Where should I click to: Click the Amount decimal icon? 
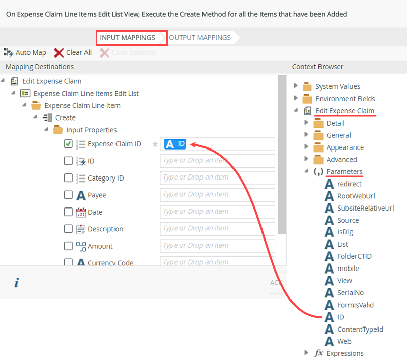(81, 246)
